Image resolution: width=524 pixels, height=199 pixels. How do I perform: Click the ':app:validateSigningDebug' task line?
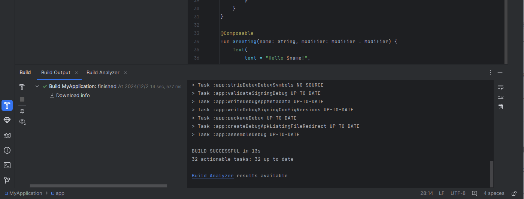[256, 93]
